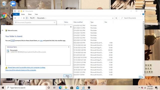The image size is (160, 90).
Task: Open the notification center
Action: (x=156, y=88)
